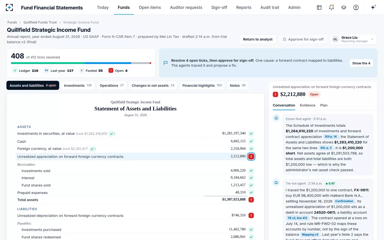Toggle the Ledger 216 filter chip
Screen dimensions: 384x240
tap(26, 71)
